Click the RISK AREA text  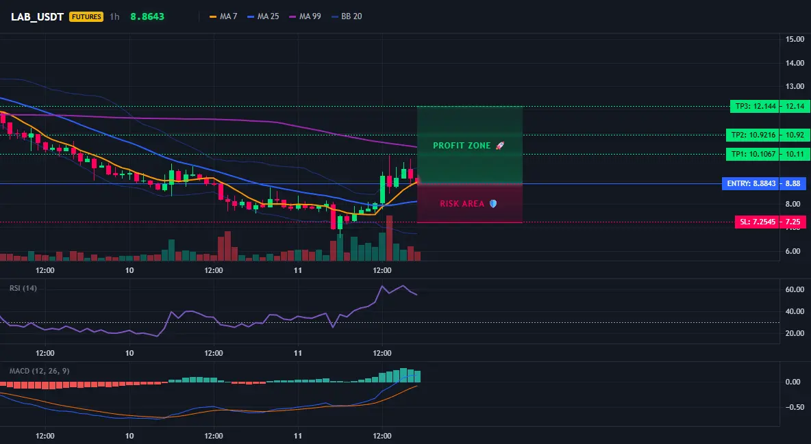tap(462, 204)
